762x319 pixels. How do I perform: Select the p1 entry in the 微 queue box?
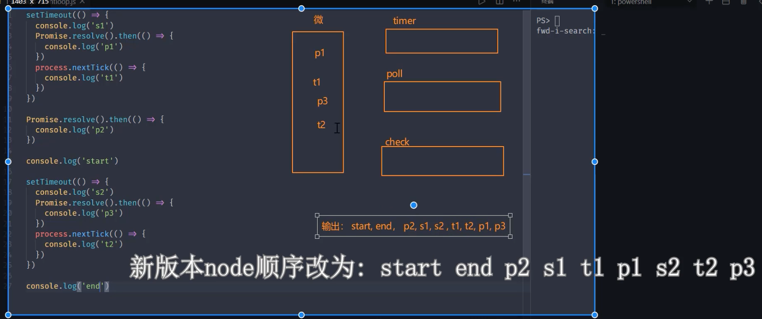319,53
